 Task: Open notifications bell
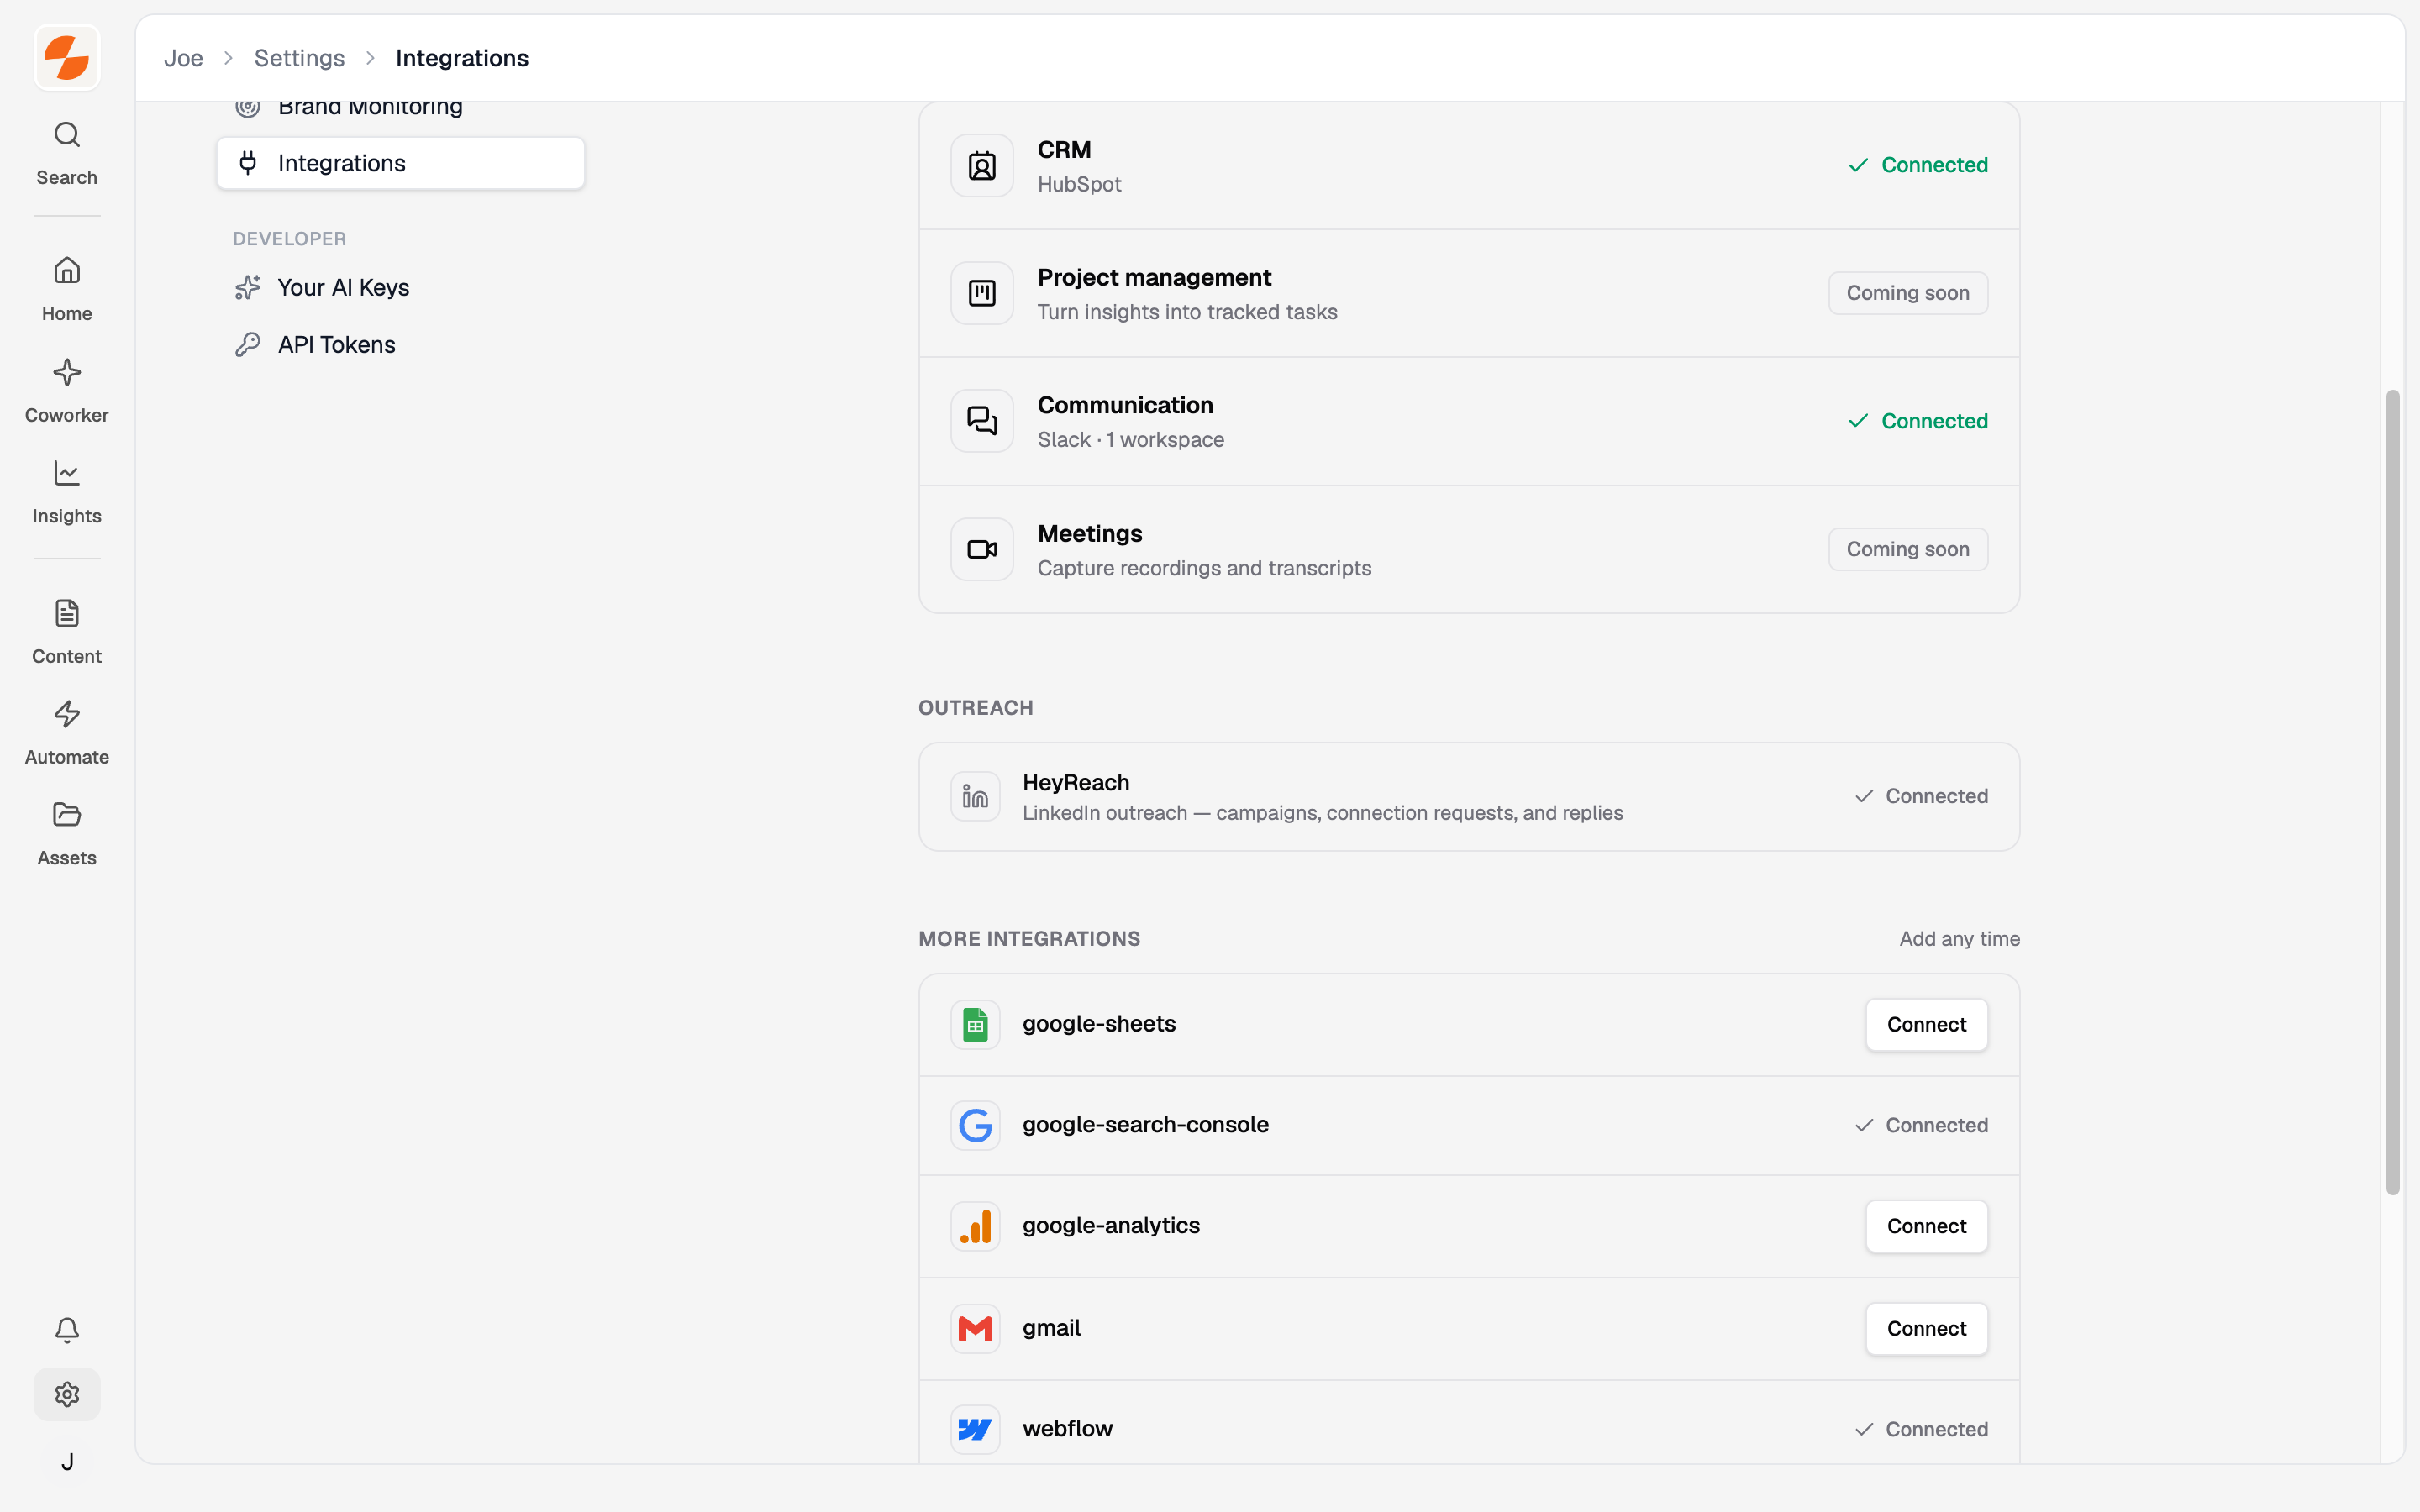(67, 1329)
